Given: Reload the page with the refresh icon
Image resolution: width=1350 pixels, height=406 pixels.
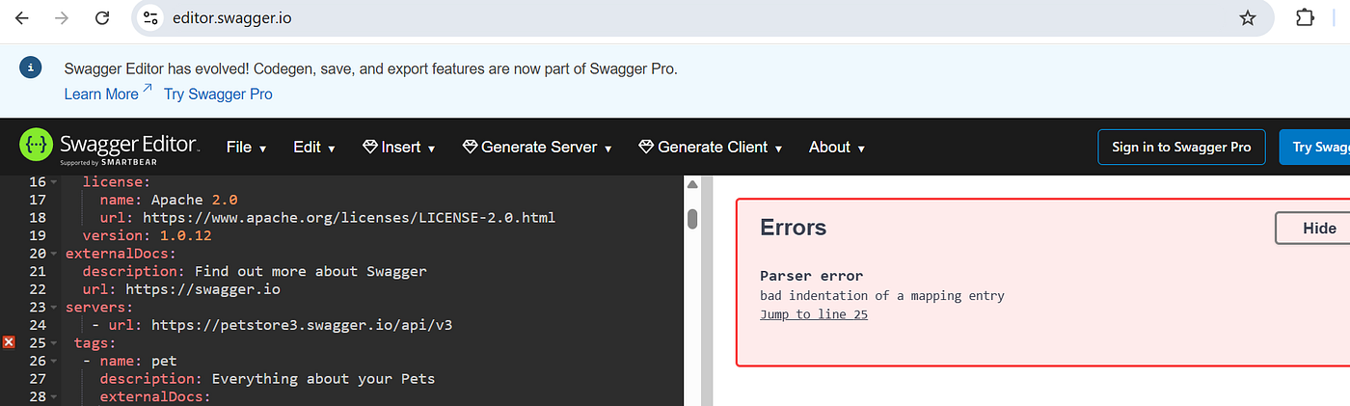Looking at the screenshot, I should point(102,17).
